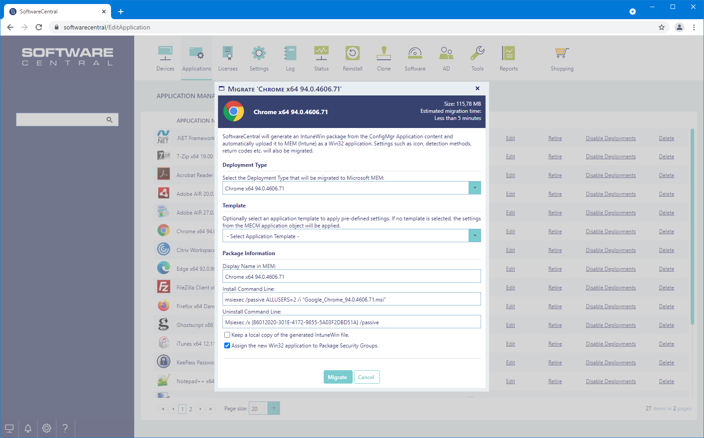This screenshot has height=438, width=704.
Task: Click the Install Command Line field
Action: [351, 299]
